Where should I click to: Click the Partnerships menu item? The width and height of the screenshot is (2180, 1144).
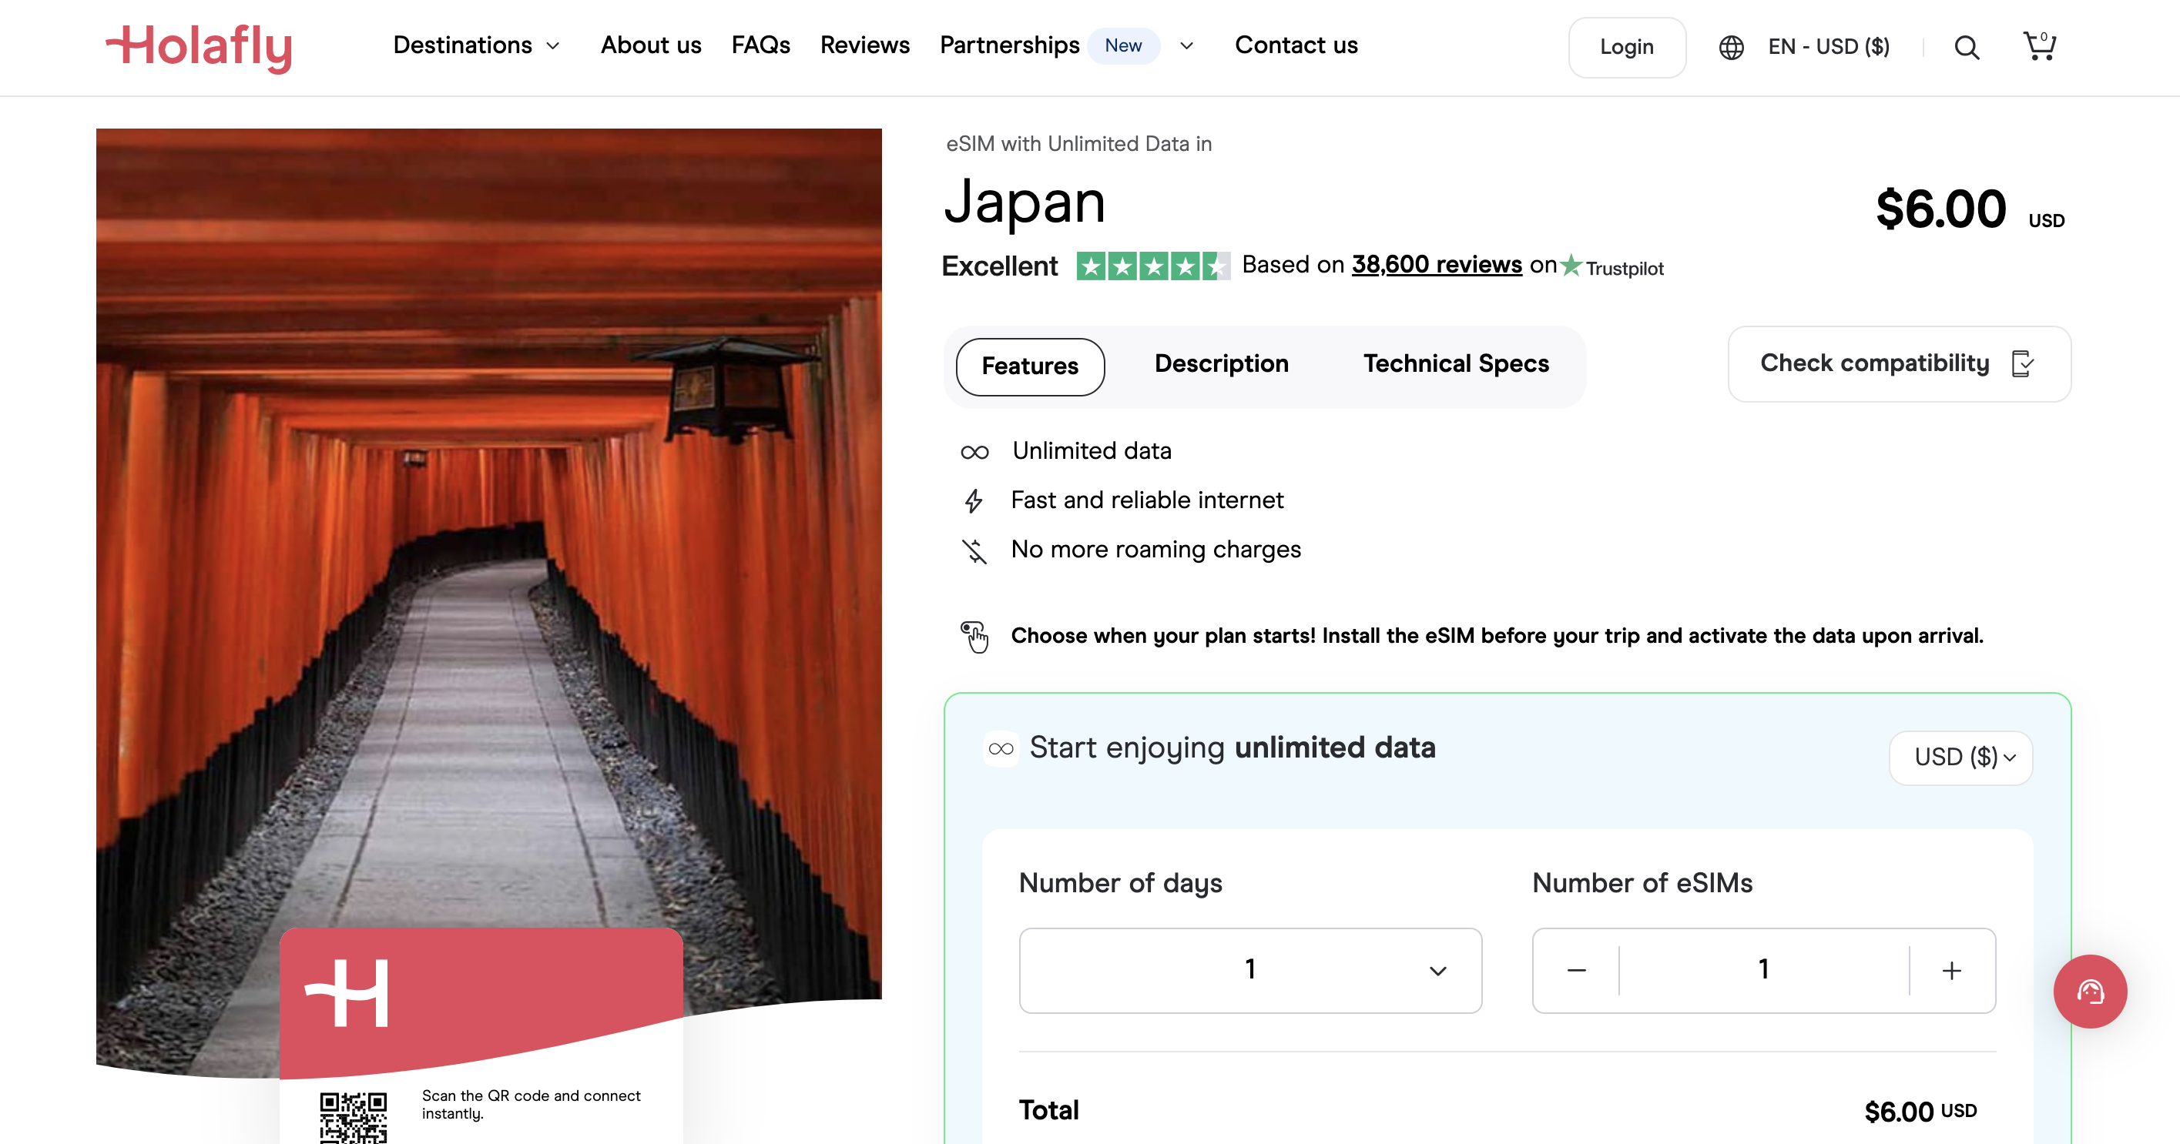pos(1009,45)
